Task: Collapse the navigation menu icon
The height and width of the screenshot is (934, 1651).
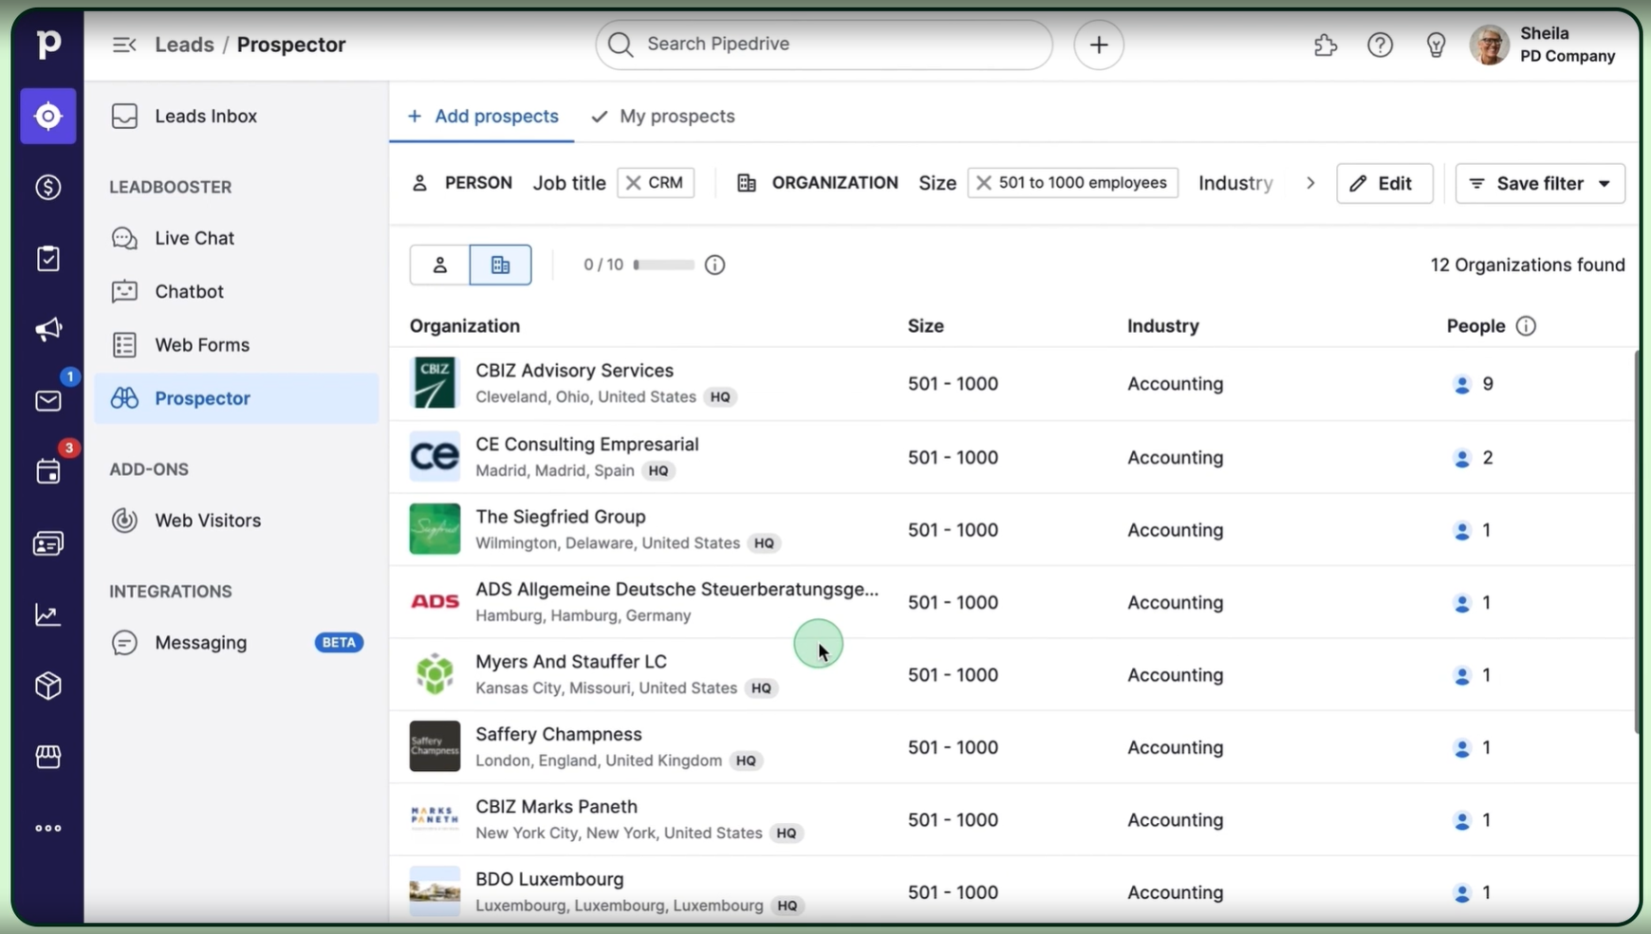Action: coord(124,45)
